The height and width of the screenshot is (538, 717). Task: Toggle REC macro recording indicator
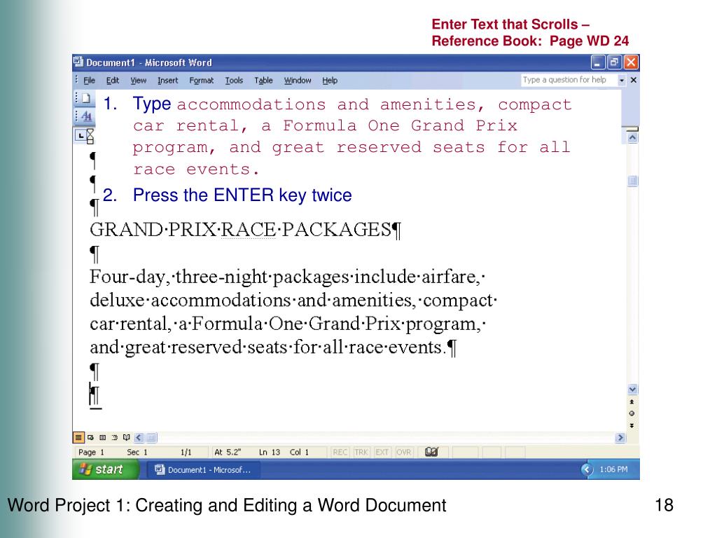click(x=340, y=452)
